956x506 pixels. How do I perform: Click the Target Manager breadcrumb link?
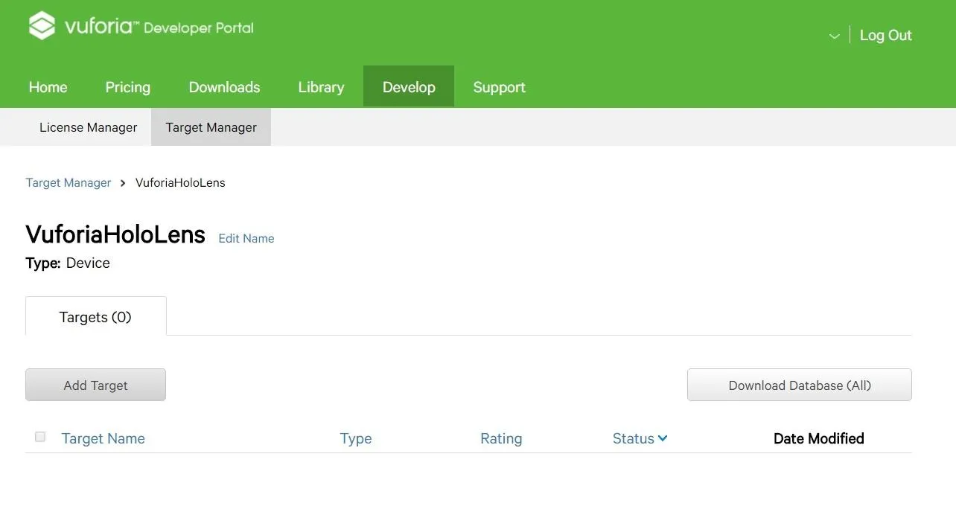68,182
